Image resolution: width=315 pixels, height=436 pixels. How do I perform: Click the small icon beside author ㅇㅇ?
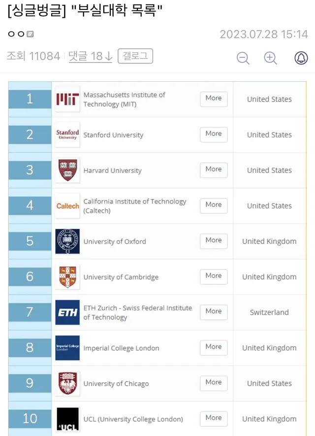click(30, 34)
